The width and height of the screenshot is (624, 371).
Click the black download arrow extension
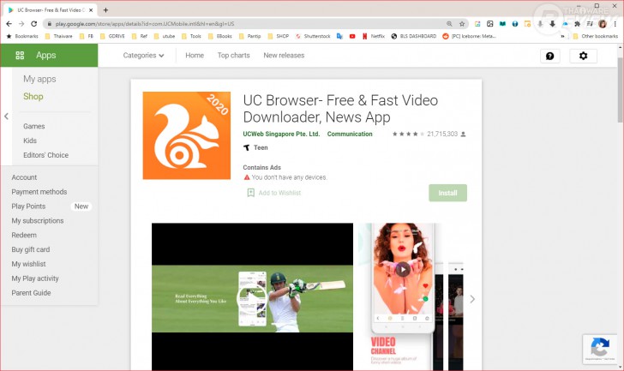[552, 24]
